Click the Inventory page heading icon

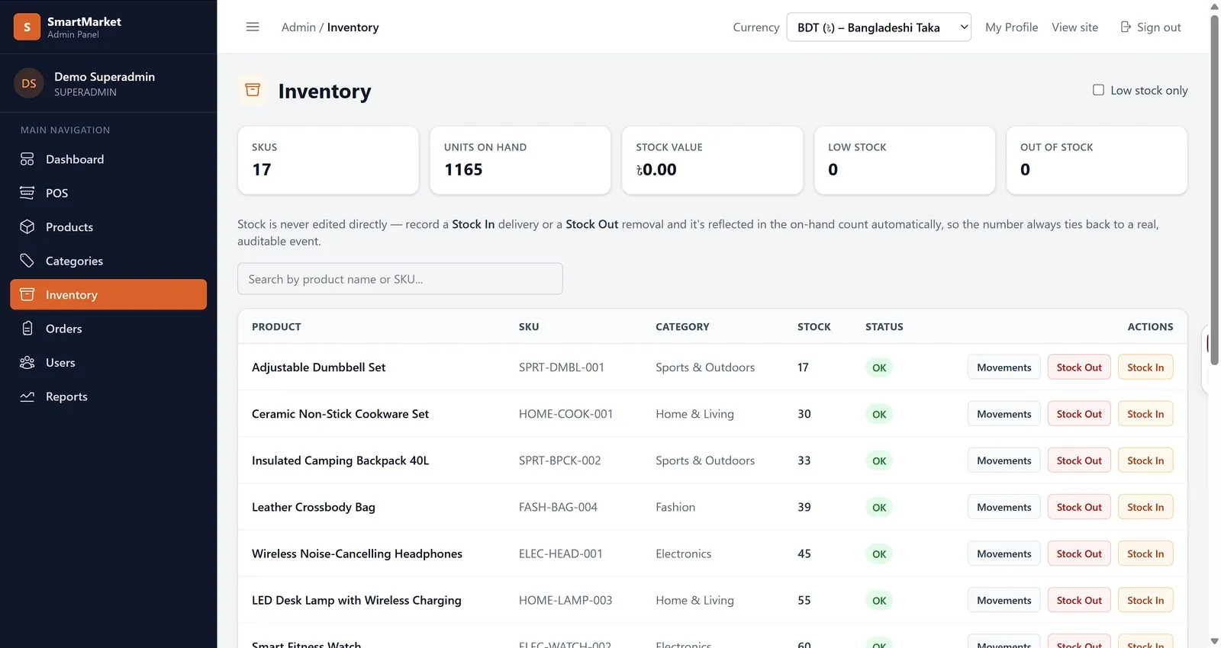[x=253, y=91]
